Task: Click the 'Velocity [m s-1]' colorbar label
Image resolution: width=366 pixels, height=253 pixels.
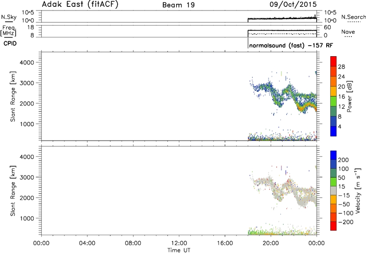Action: point(357,190)
